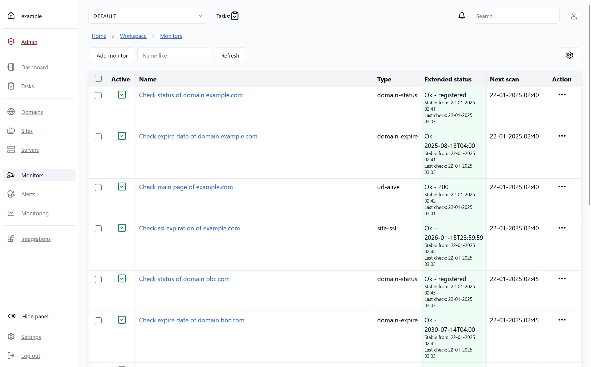
Task: Open Domains from the sidebar
Action: point(32,112)
